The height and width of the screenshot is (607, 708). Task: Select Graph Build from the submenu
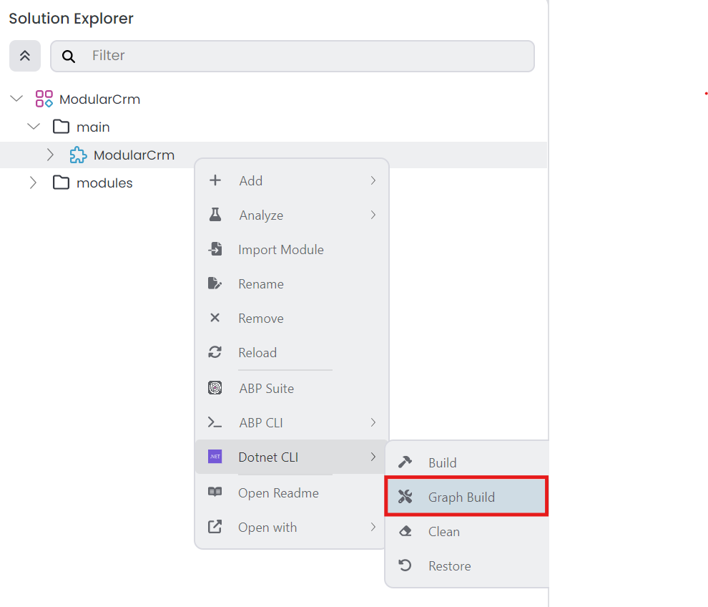click(x=461, y=497)
